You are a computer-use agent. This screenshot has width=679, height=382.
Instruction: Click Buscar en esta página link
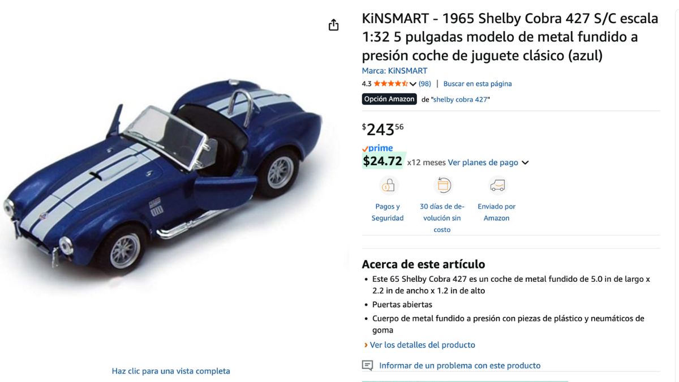tap(478, 84)
